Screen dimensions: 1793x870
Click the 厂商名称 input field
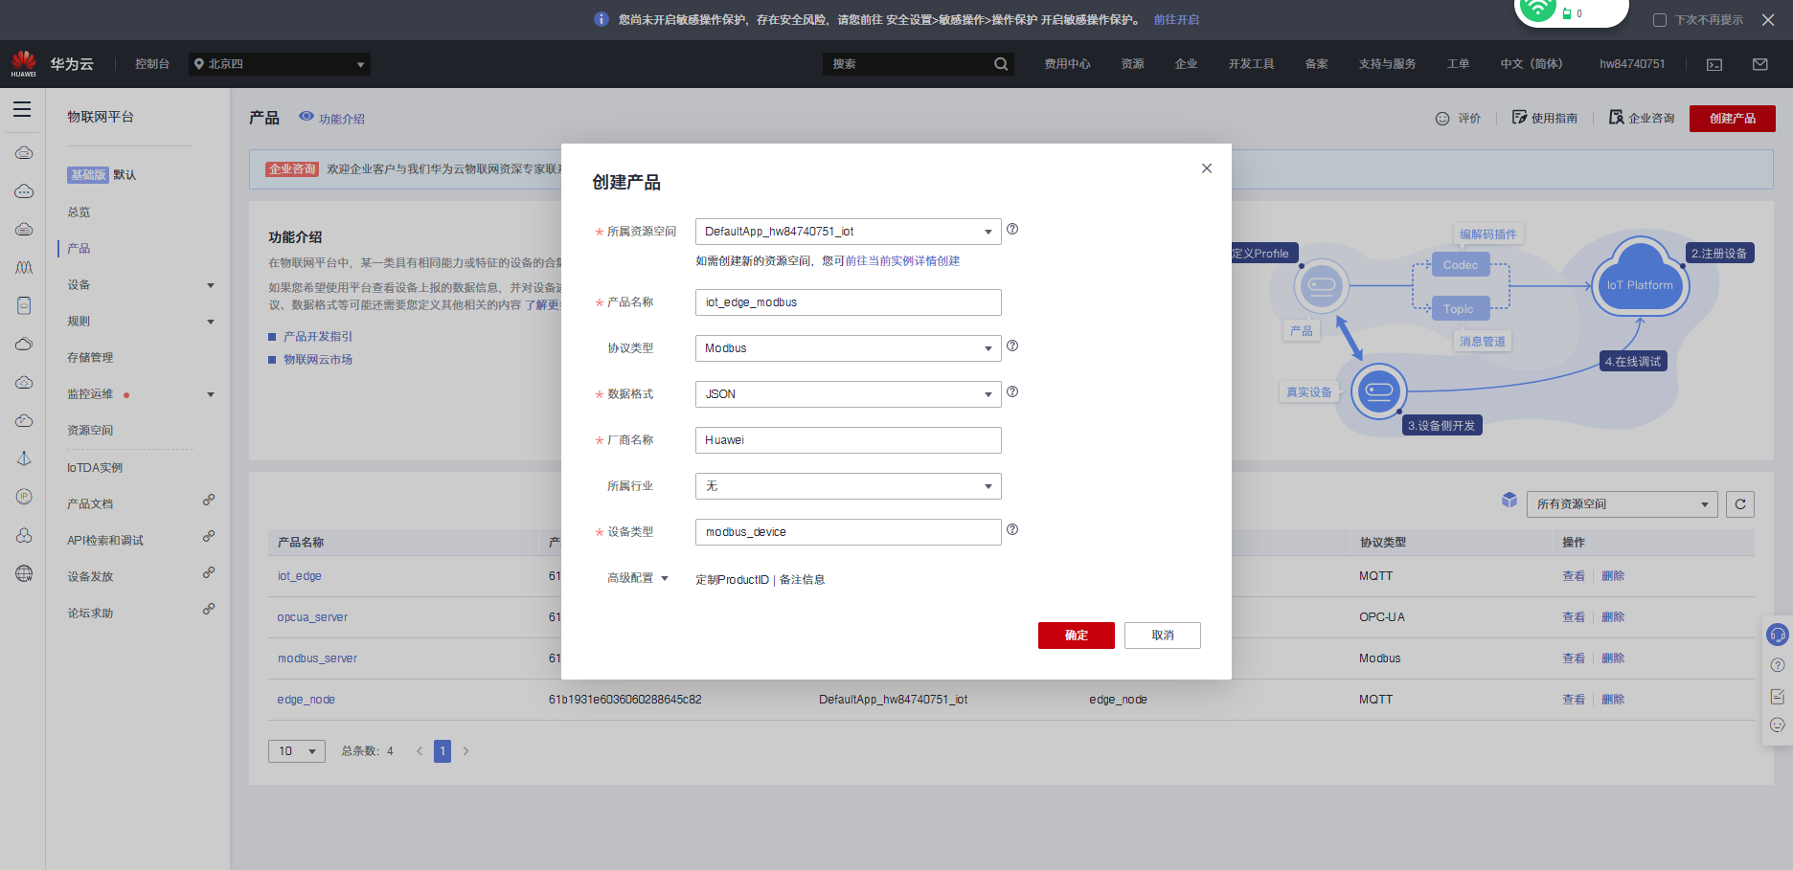848,440
